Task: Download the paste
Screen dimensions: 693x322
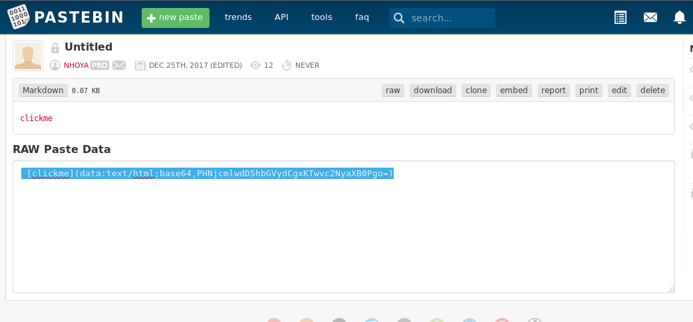Action: tap(432, 90)
